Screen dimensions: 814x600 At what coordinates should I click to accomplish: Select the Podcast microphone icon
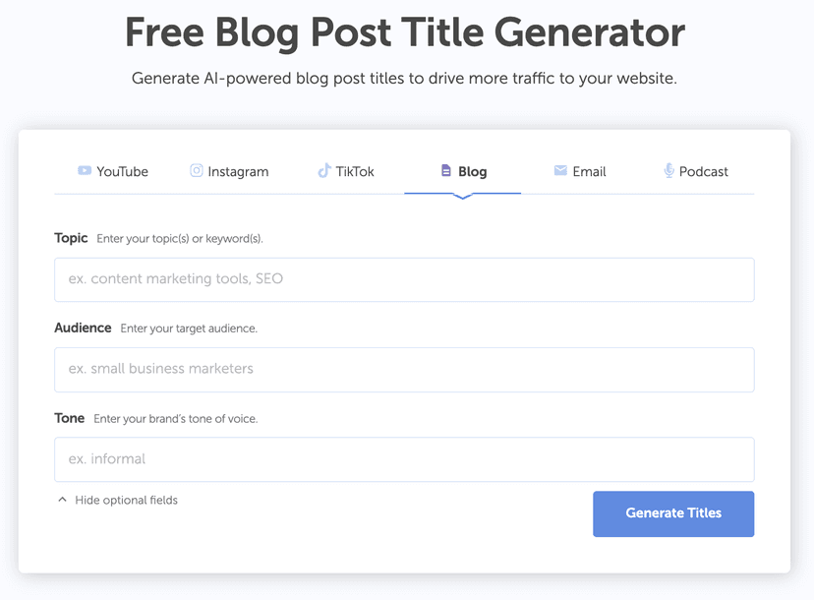point(669,170)
